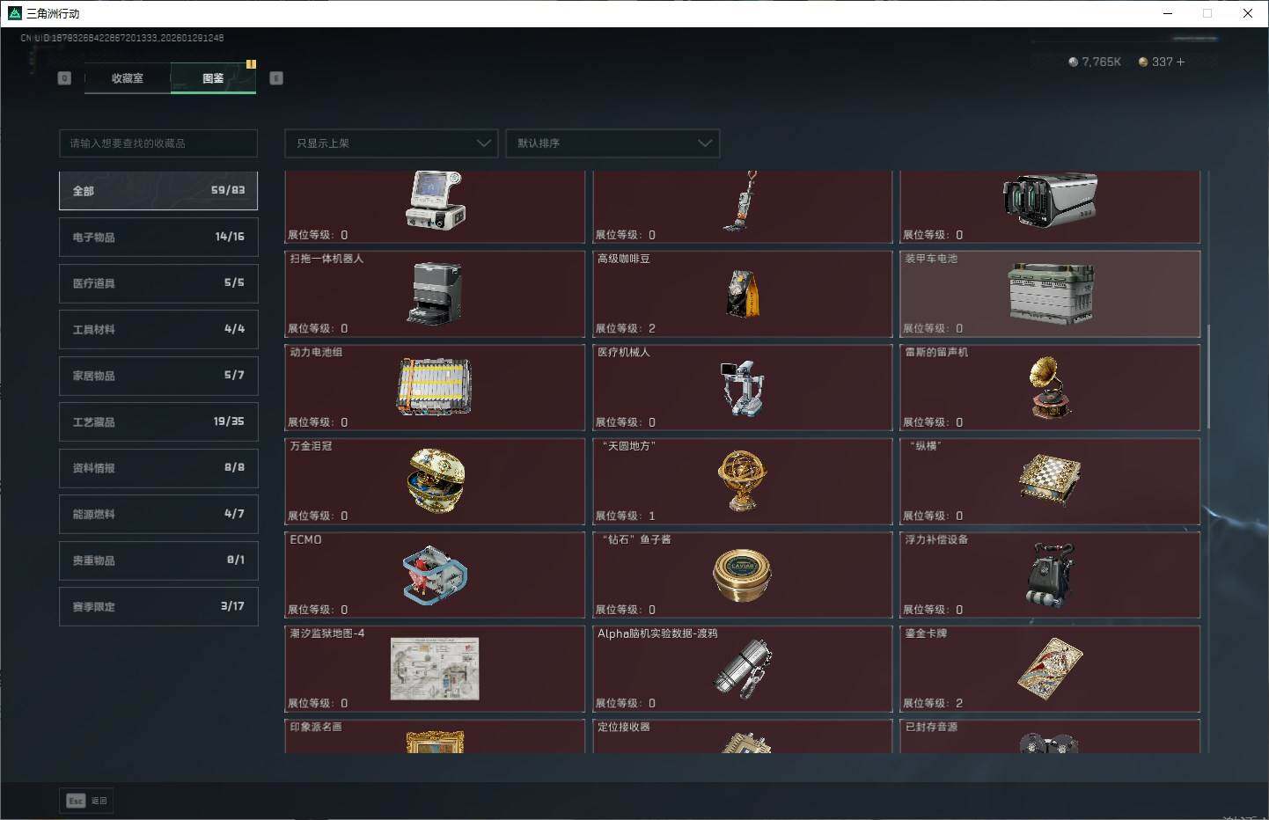Click the E key shortcut icon
The image size is (1269, 820).
[276, 78]
